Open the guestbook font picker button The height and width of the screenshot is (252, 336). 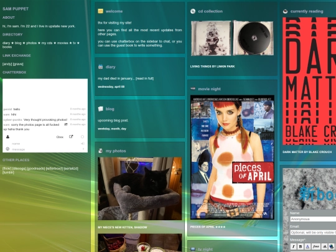(316, 246)
